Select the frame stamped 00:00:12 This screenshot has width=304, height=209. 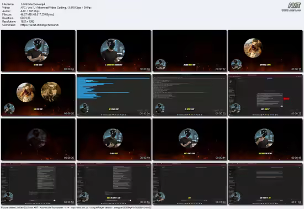[190, 51]
